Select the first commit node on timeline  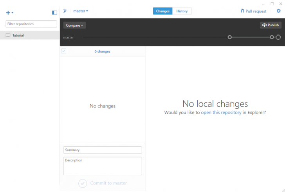point(230,37)
